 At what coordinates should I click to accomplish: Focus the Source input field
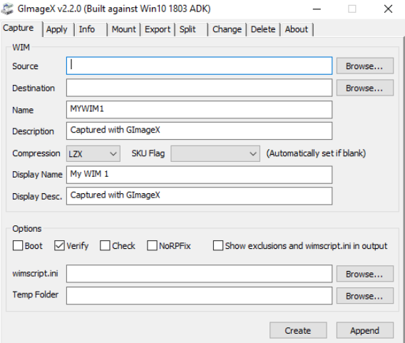tap(199, 66)
